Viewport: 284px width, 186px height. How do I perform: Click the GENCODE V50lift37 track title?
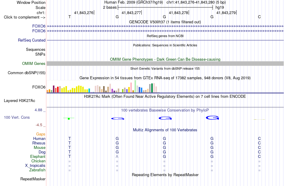coord(165,22)
